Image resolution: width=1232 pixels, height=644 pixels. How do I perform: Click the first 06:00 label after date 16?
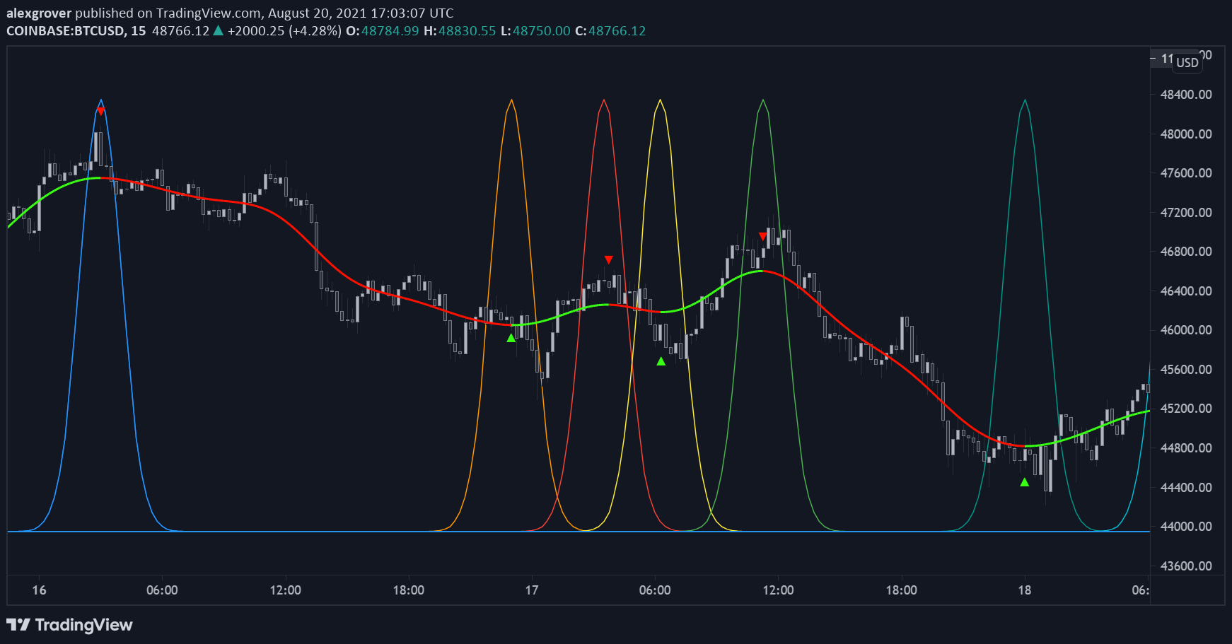(162, 590)
